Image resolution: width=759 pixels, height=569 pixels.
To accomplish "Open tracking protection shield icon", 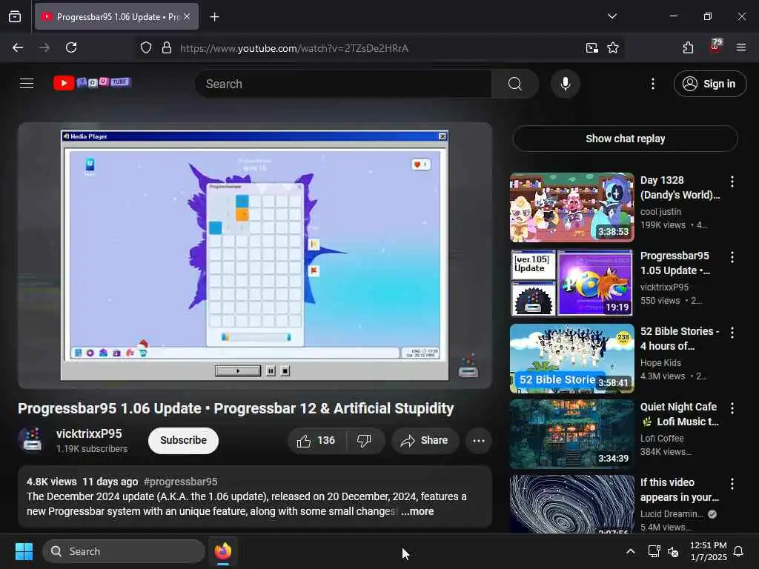I will [146, 47].
